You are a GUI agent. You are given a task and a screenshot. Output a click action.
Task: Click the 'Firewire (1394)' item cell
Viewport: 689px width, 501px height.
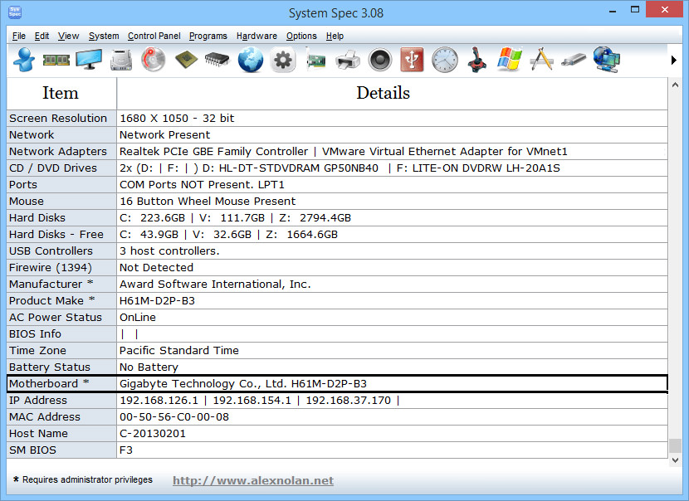point(61,268)
